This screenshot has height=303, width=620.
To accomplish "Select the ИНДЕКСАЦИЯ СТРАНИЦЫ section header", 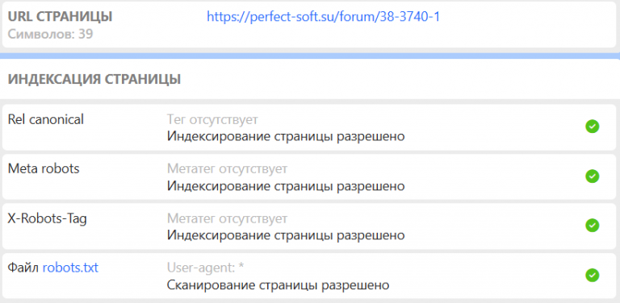I will click(94, 79).
